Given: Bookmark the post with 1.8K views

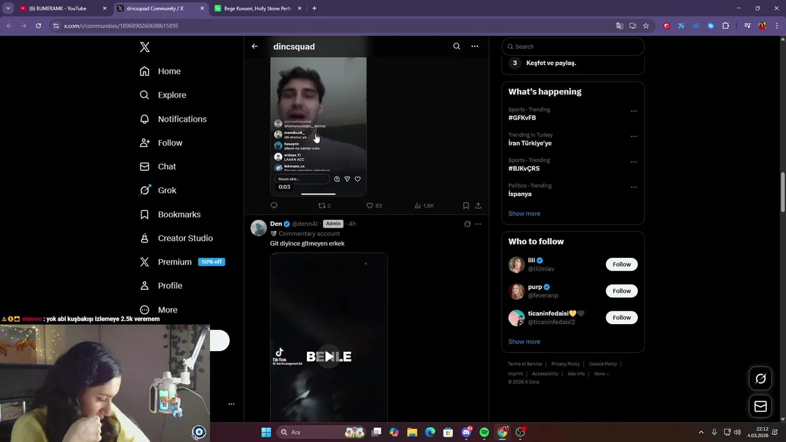Looking at the screenshot, I should [x=466, y=206].
